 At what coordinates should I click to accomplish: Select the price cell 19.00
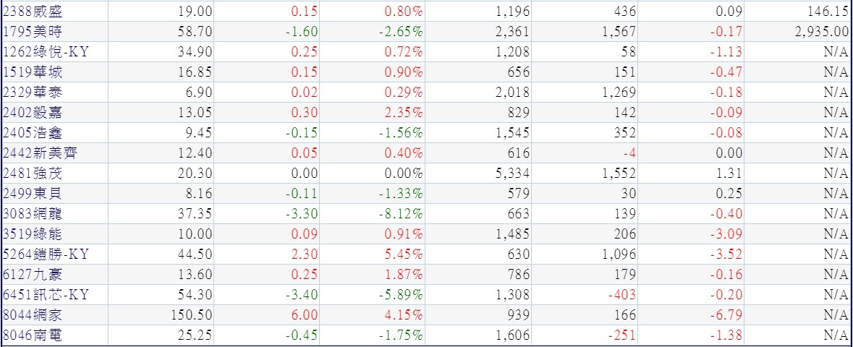click(195, 11)
